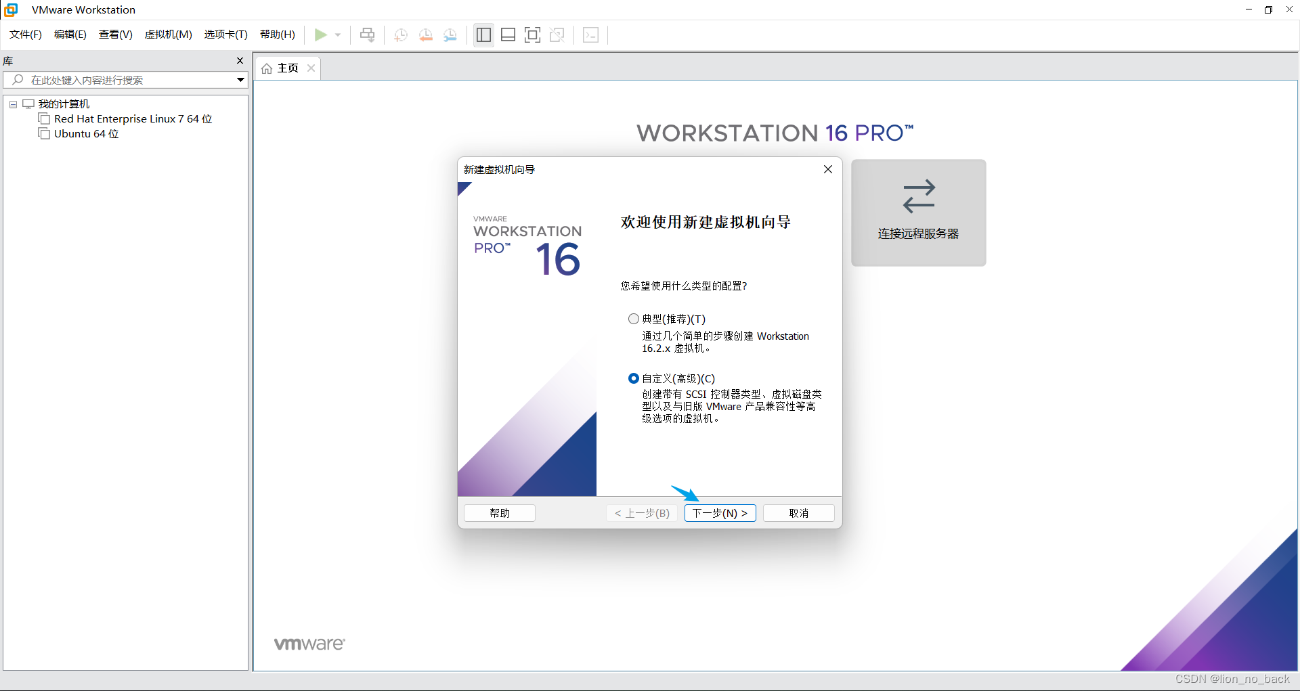This screenshot has height=691, width=1300.
Task: Collapse the 我的计算机 tree node
Action: [x=12, y=104]
